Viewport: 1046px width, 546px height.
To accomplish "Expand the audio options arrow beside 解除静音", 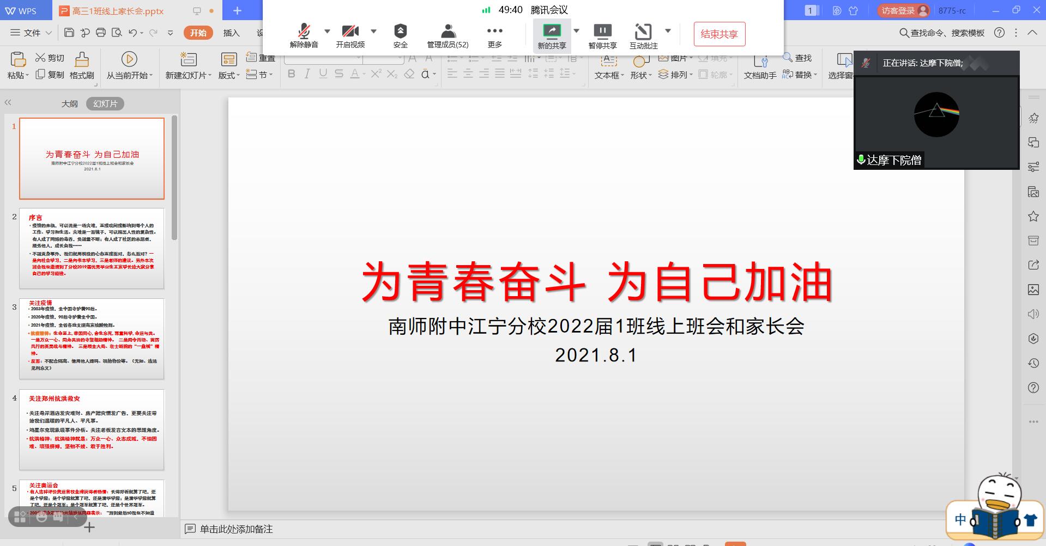I will [x=327, y=31].
